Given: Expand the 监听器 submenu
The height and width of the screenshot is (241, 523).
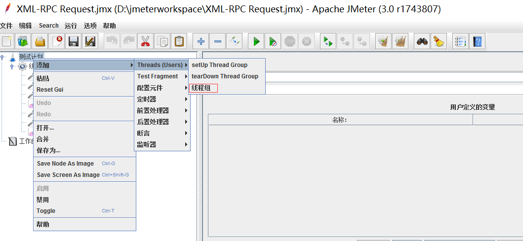Looking at the screenshot, I should pyautogui.click(x=162, y=144).
